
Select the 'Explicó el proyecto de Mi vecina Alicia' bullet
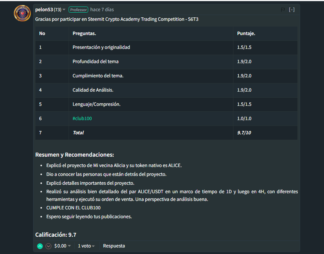tap(114, 165)
